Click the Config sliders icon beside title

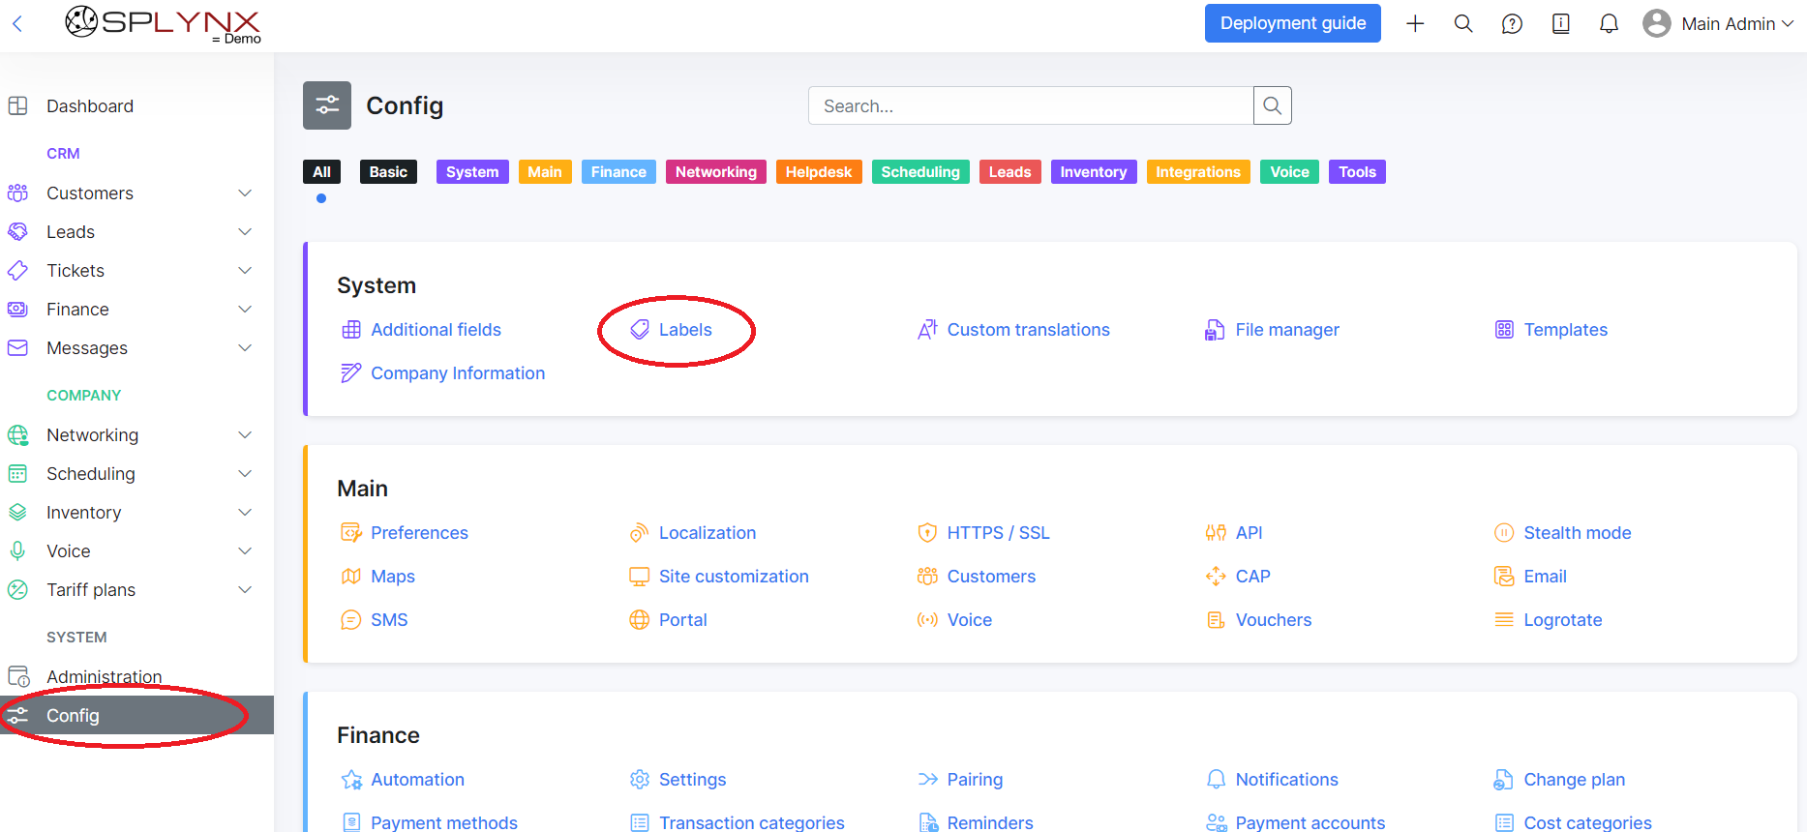327,105
